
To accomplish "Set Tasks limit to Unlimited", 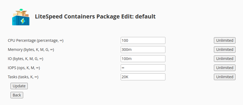I will 225,77.
